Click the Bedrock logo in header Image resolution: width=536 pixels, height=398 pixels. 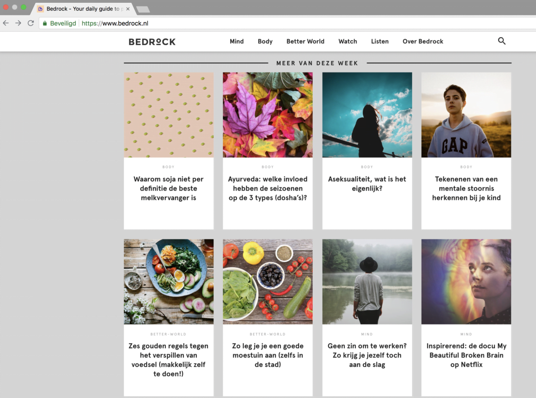(152, 42)
